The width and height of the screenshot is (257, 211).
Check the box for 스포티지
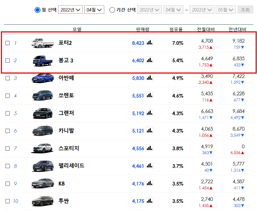[x=8, y=148]
